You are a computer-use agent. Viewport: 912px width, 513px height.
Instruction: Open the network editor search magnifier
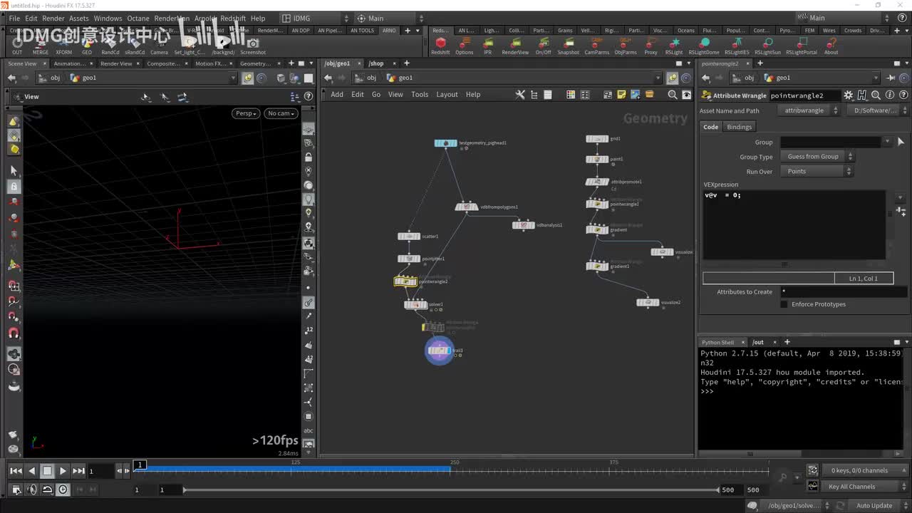click(672, 95)
